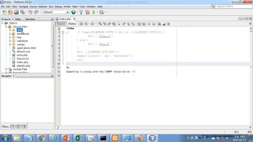The width and height of the screenshot is (253, 142).
Task: Click the New File toolbar icon
Action: point(4,12)
